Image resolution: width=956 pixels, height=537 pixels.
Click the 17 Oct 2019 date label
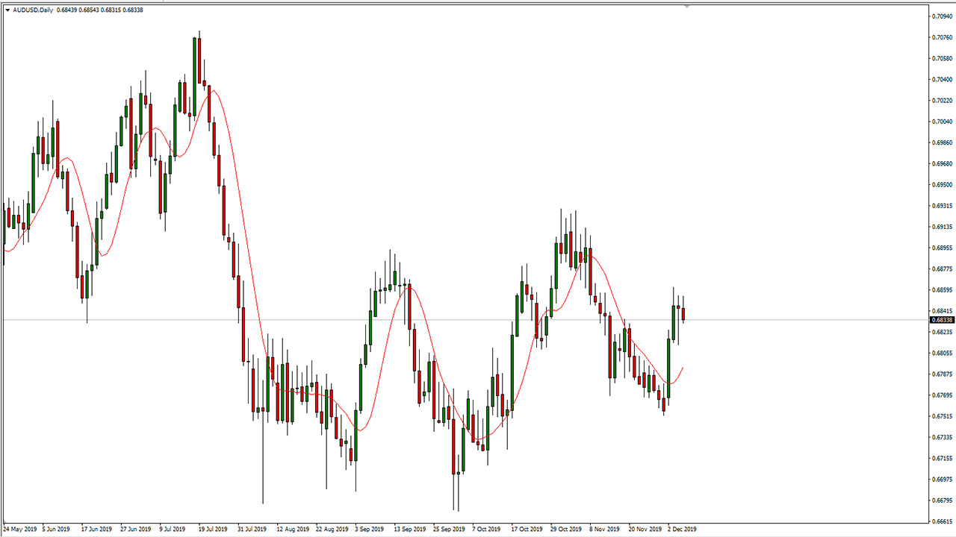pyautogui.click(x=526, y=530)
